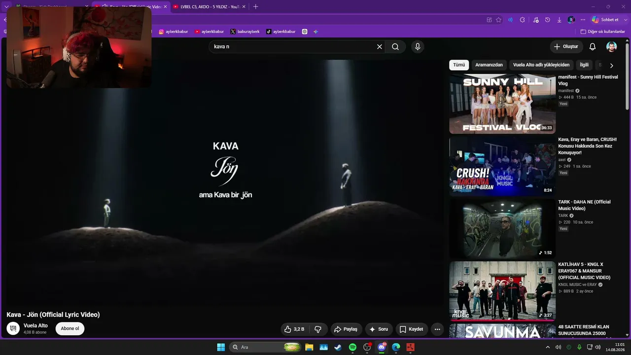Screen dimensions: 631x355
Task: Open Spotify from the taskbar
Action: coord(352,347)
